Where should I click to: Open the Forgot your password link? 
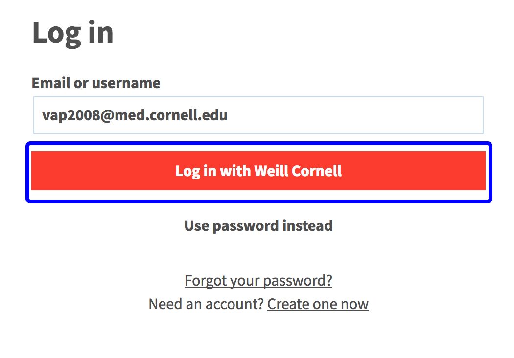pyautogui.click(x=258, y=280)
